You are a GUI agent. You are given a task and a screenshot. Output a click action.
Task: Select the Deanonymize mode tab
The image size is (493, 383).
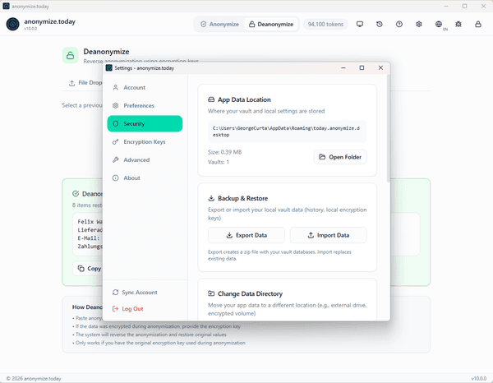(270, 25)
